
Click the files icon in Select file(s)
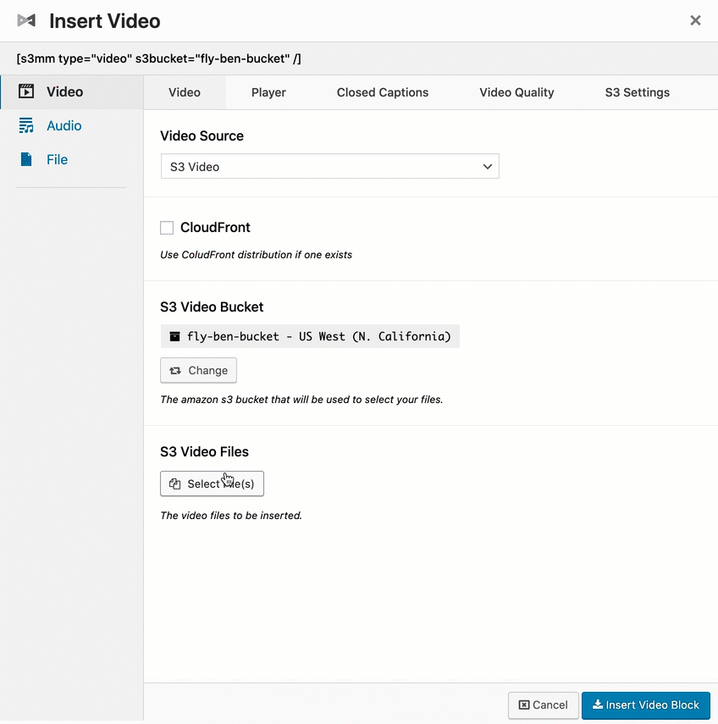point(174,484)
